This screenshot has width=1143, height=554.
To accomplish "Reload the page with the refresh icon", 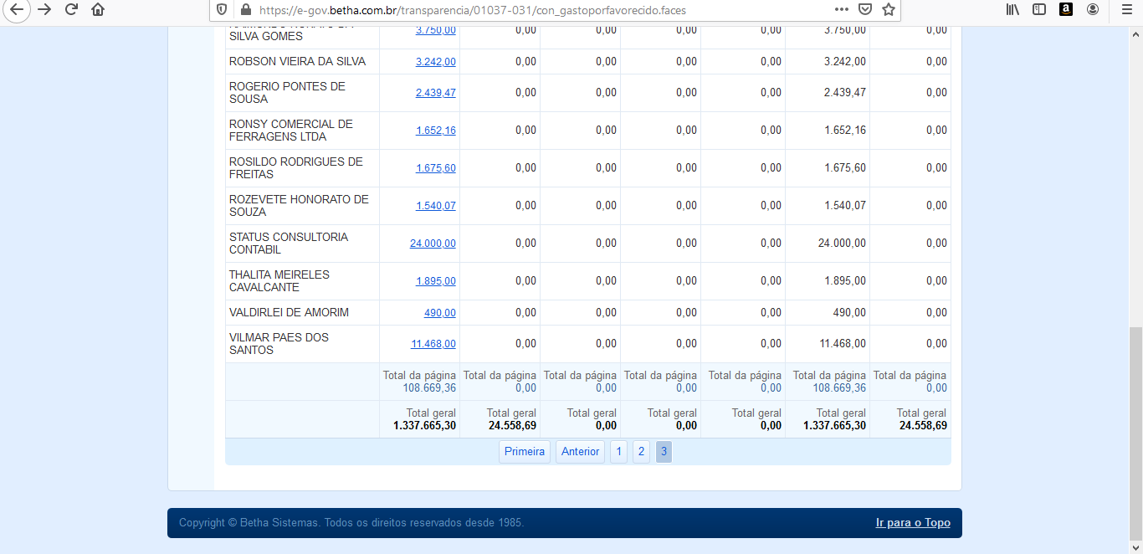I will tap(71, 9).
